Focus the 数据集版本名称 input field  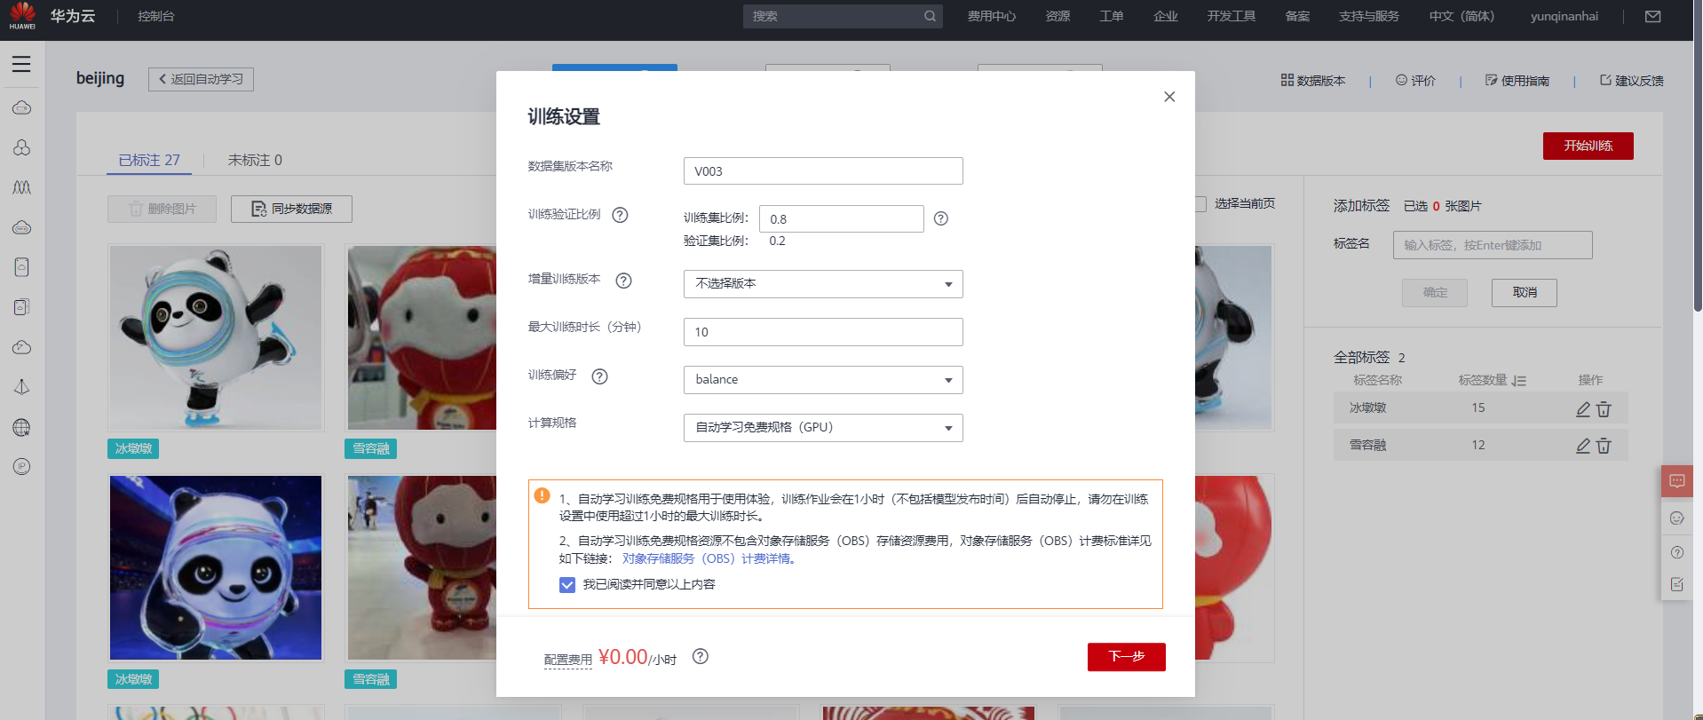click(823, 170)
